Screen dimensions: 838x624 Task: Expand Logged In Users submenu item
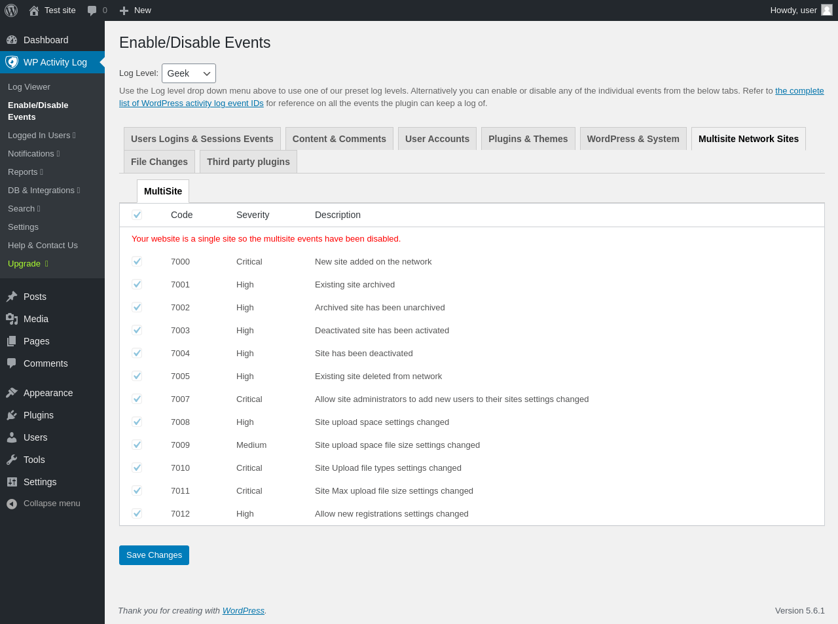click(x=42, y=136)
